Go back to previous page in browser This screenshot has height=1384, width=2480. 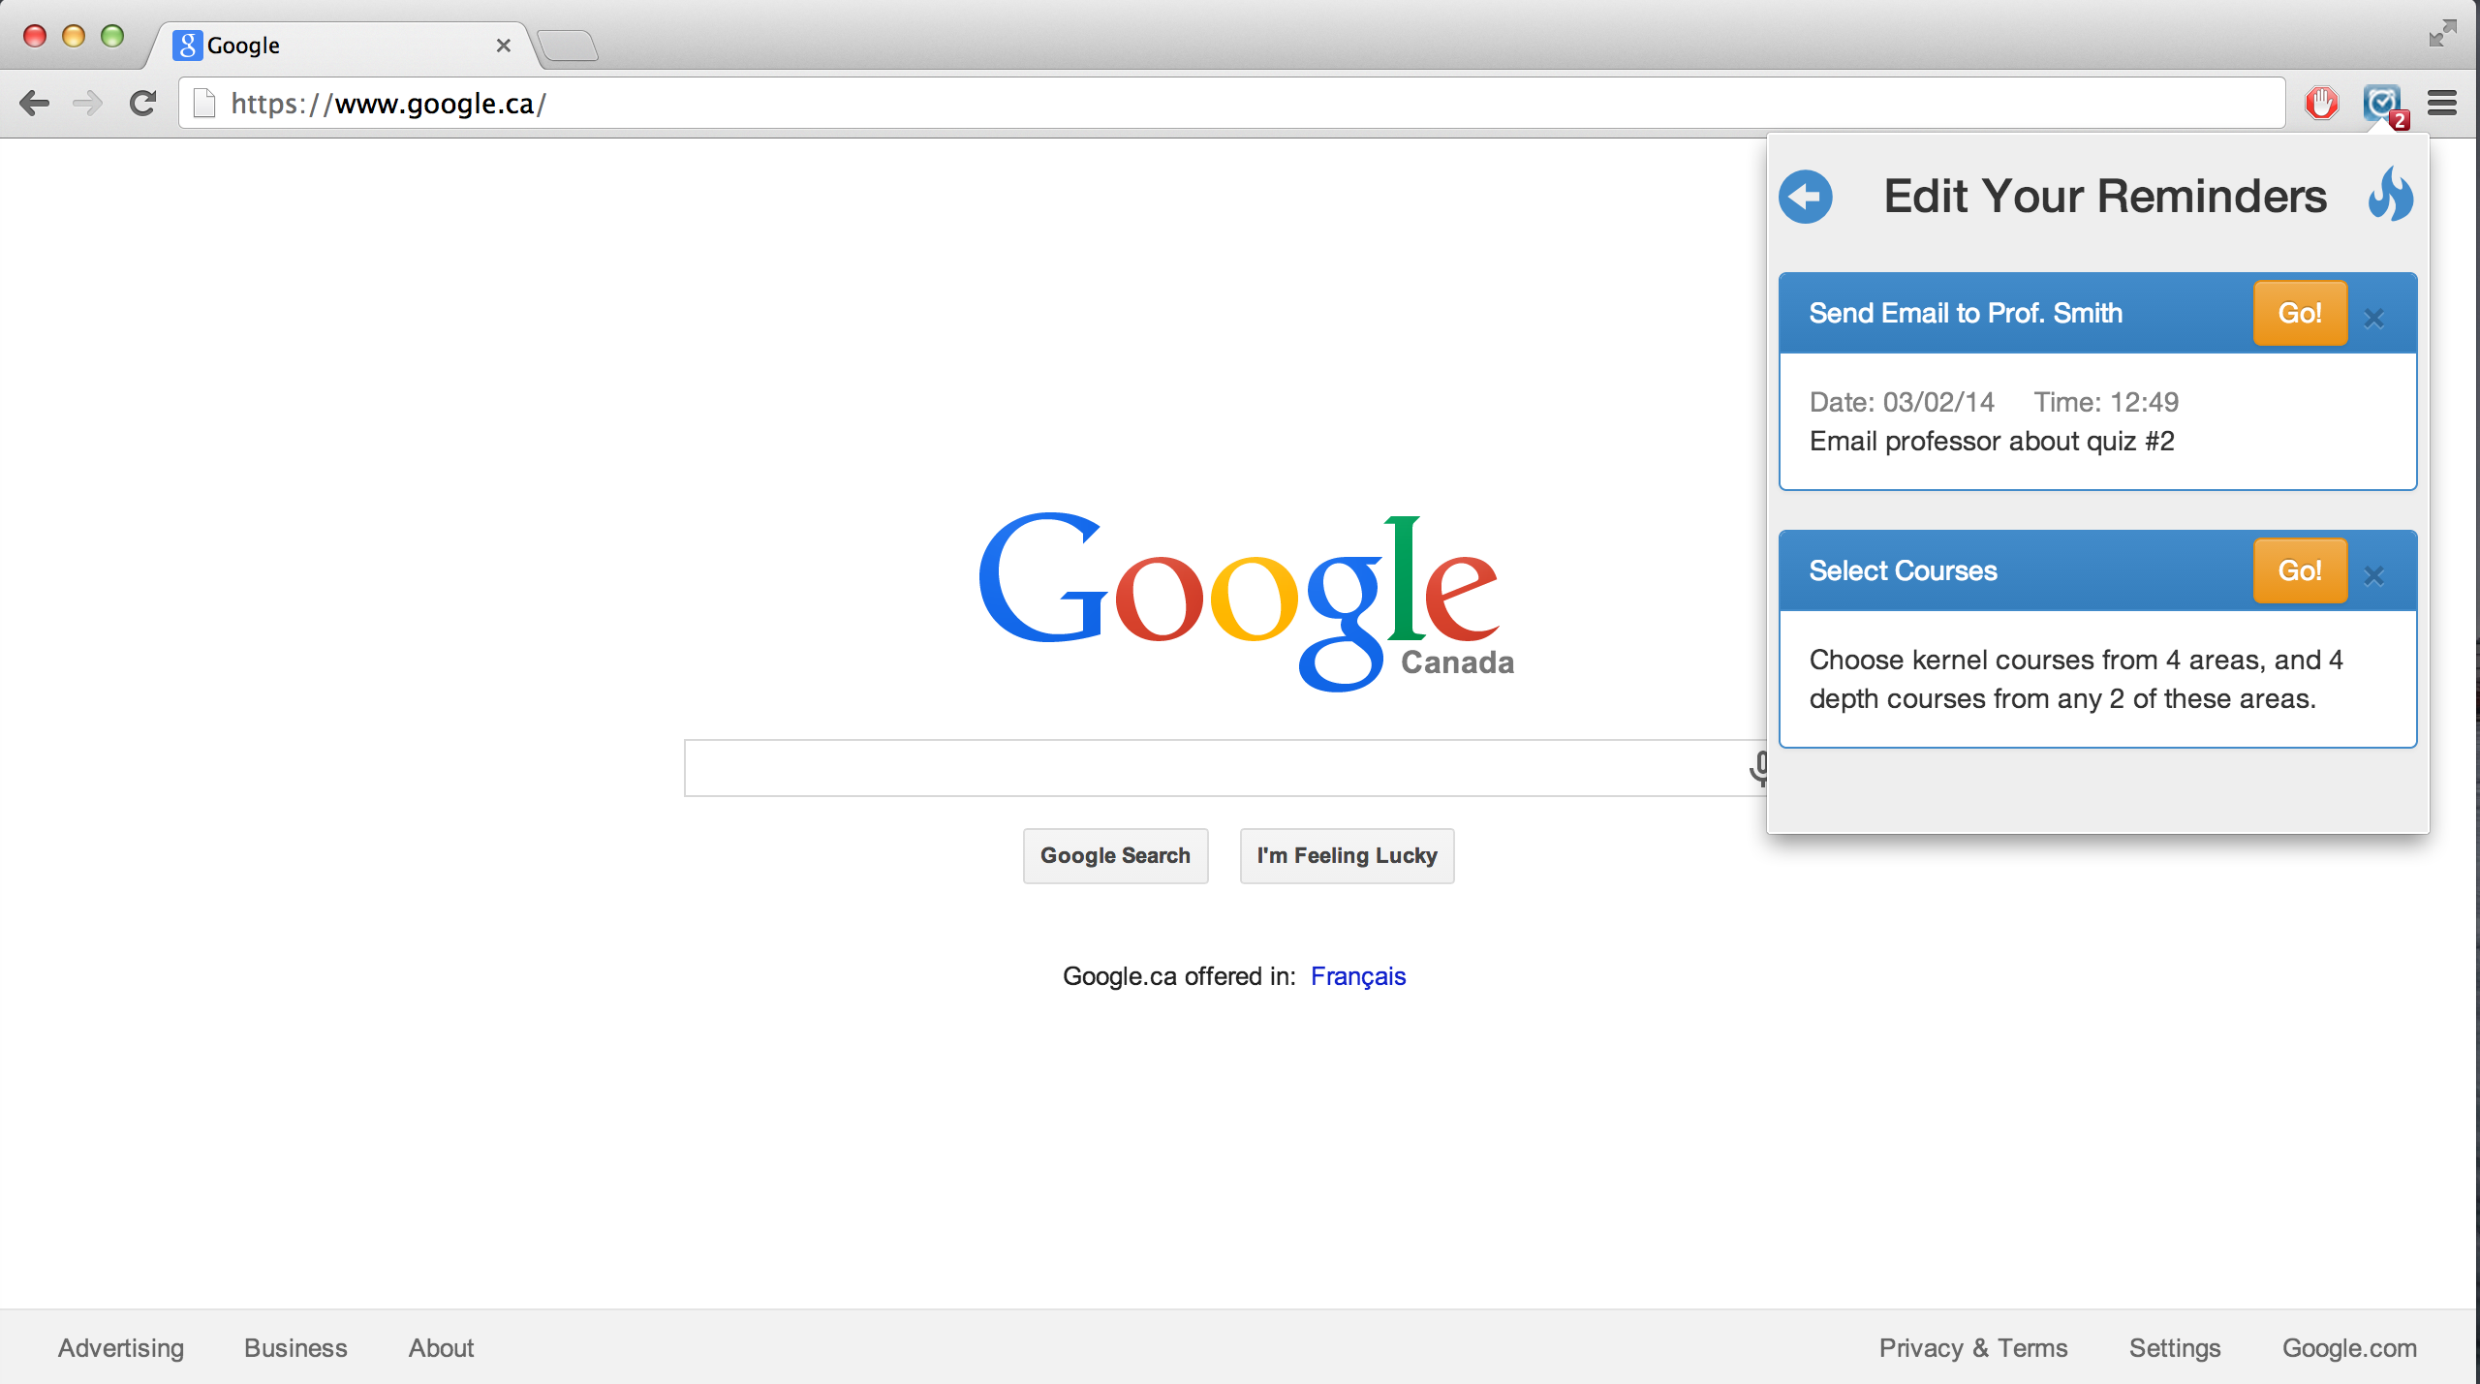(35, 103)
